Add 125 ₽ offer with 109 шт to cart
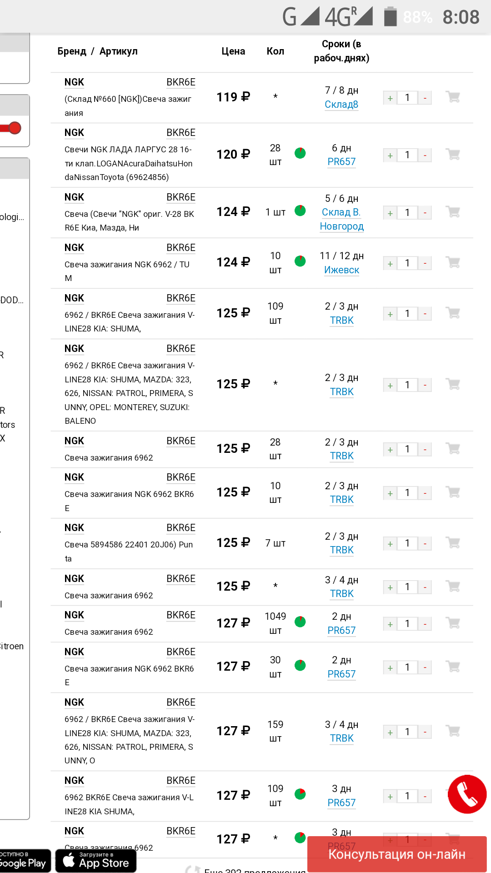The width and height of the screenshot is (491, 873). [x=453, y=313]
